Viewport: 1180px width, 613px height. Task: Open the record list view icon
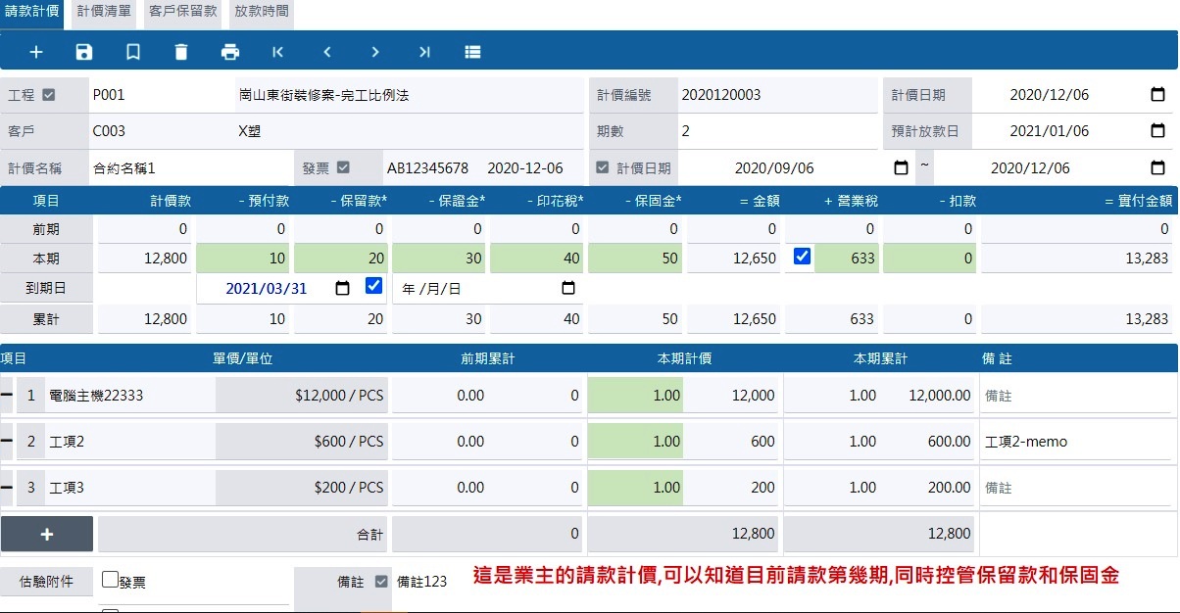(x=472, y=52)
